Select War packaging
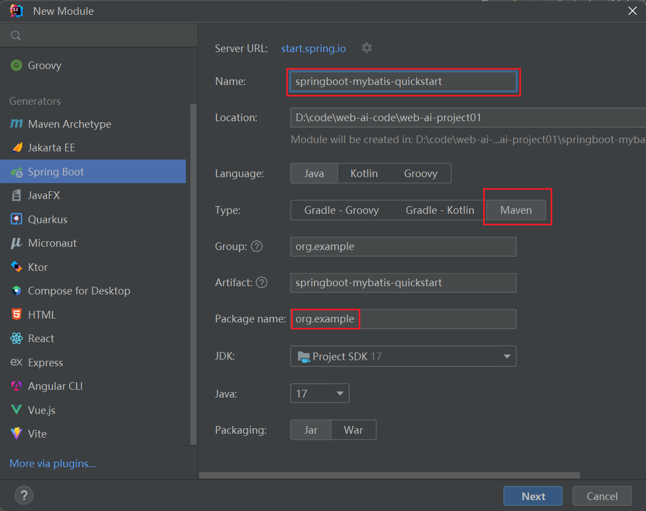Image resolution: width=646 pixels, height=511 pixels. click(x=353, y=430)
